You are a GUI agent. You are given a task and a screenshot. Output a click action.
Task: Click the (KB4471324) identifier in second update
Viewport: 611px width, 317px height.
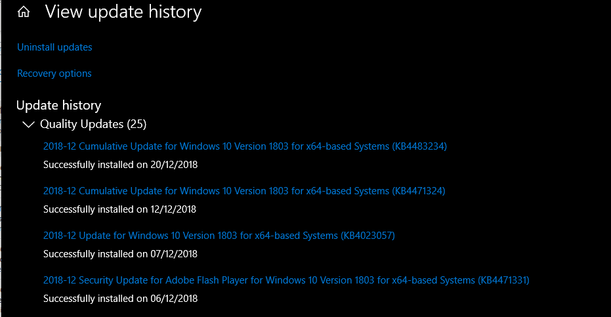419,191
